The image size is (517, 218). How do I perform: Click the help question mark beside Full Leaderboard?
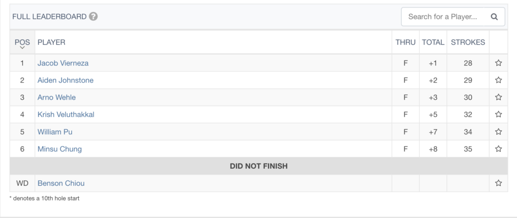point(93,17)
